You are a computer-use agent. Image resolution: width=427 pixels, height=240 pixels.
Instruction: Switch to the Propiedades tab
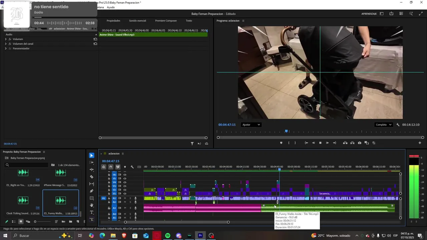coord(113,21)
